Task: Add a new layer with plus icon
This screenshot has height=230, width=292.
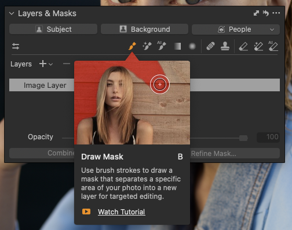Action: coord(43,64)
